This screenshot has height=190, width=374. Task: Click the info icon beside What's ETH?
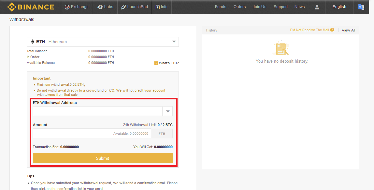click(x=156, y=63)
